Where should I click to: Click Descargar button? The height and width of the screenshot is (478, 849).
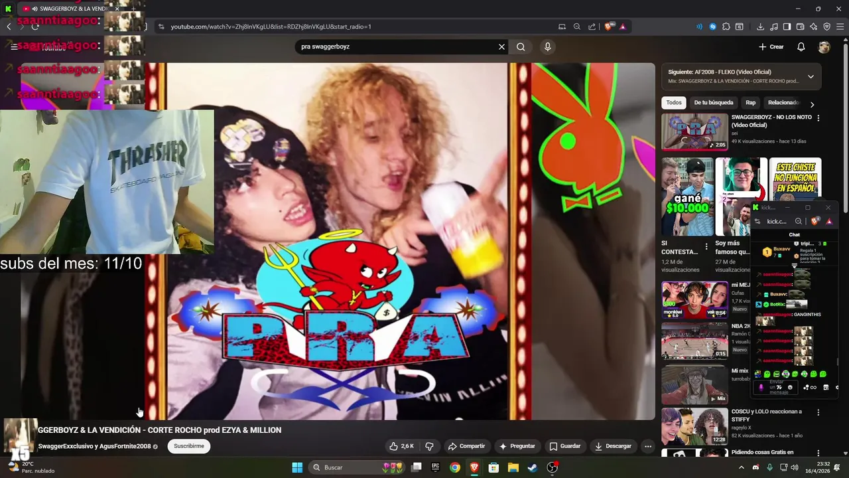[x=613, y=446]
